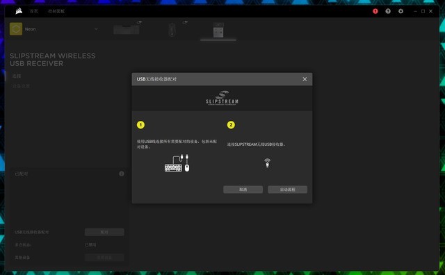Click the 取消 cancel button
445x275 pixels.
(243, 190)
